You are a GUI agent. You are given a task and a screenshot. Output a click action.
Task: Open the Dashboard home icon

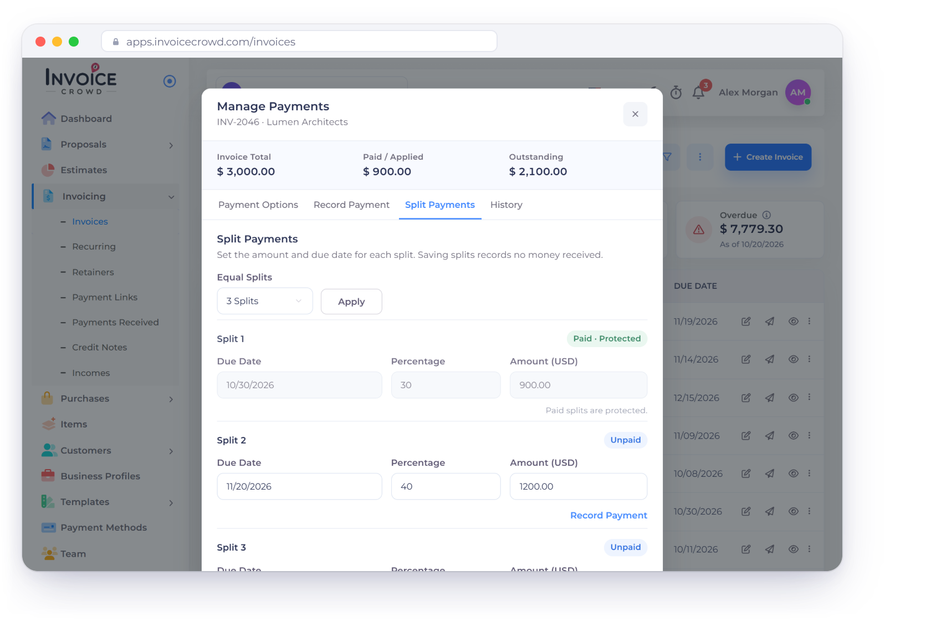point(49,118)
